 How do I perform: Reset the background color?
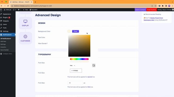pos(76,31)
